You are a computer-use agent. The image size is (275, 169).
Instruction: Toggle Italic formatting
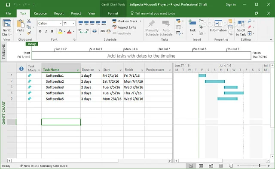tap(46, 31)
